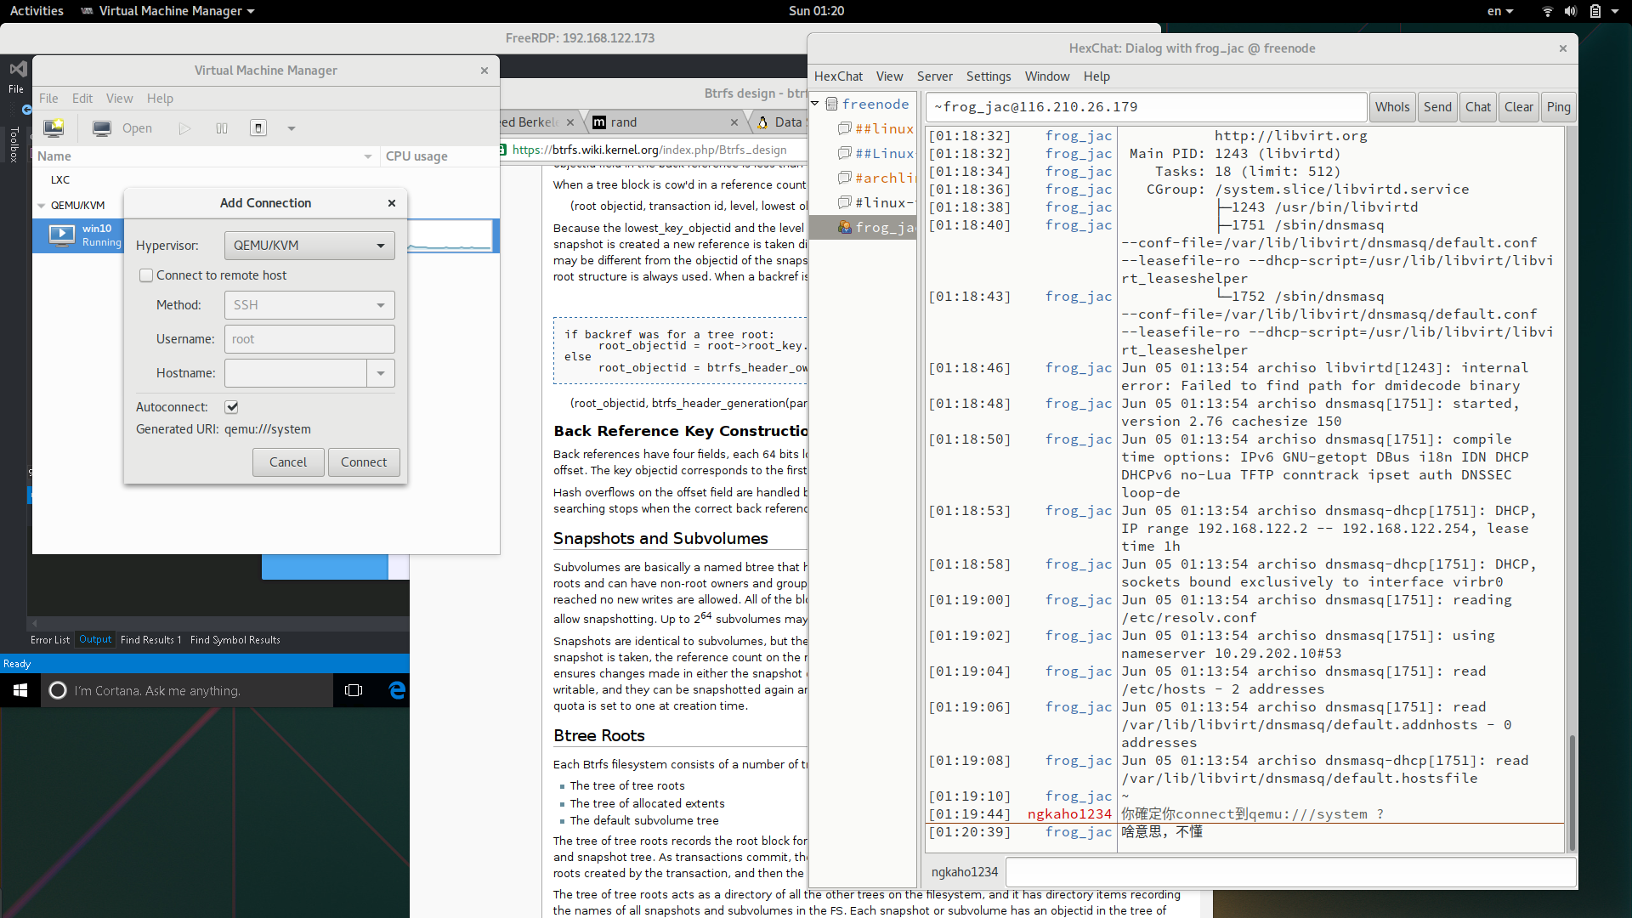Image resolution: width=1632 pixels, height=918 pixels.
Task: Click the Send button in HexChat
Action: pyautogui.click(x=1437, y=107)
